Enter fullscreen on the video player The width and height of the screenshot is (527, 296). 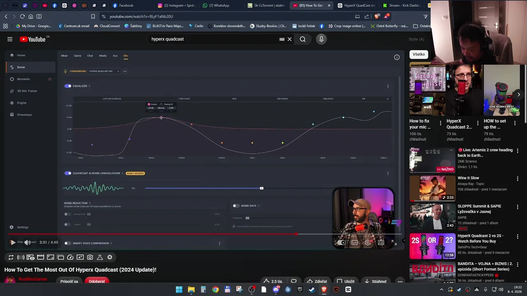[394, 243]
